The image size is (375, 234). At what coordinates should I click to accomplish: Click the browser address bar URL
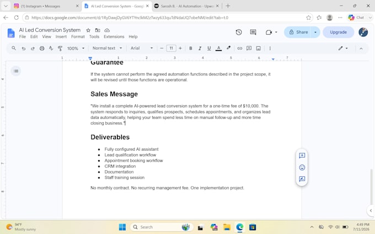click(130, 18)
